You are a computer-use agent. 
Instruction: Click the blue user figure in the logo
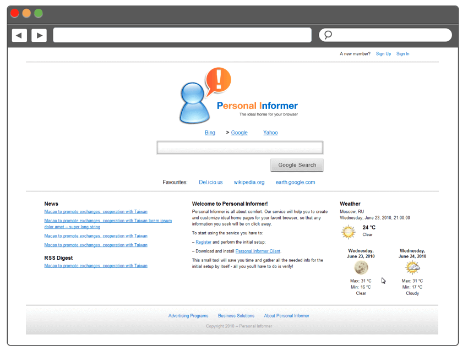[x=194, y=103]
